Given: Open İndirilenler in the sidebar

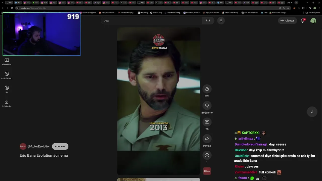Looking at the screenshot, I should point(7,103).
